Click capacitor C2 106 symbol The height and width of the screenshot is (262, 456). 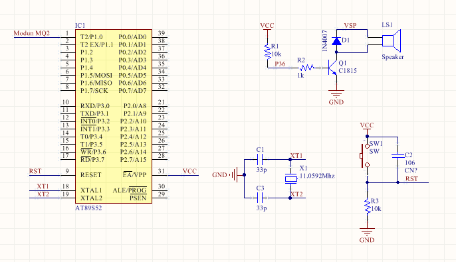tap(398, 156)
